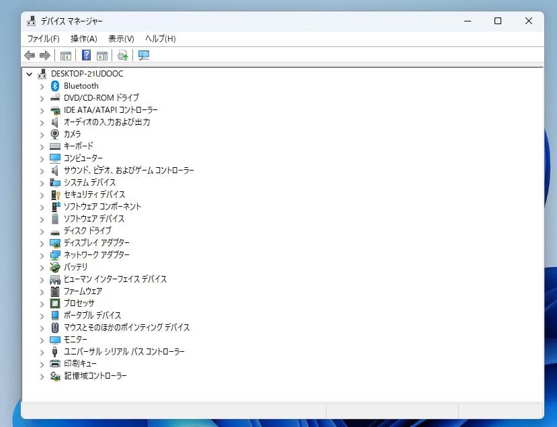Click the マウスとそのほかのポインティング デバイス mouse icon

(x=55, y=327)
